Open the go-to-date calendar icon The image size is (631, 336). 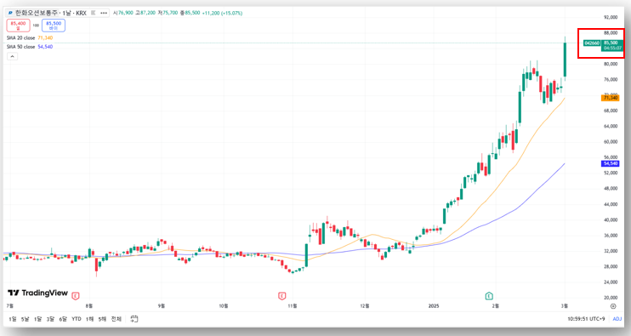[134, 319]
